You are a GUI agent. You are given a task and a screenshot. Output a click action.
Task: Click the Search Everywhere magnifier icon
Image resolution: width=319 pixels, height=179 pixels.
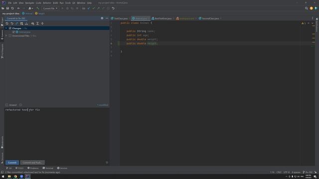pos(307,8)
